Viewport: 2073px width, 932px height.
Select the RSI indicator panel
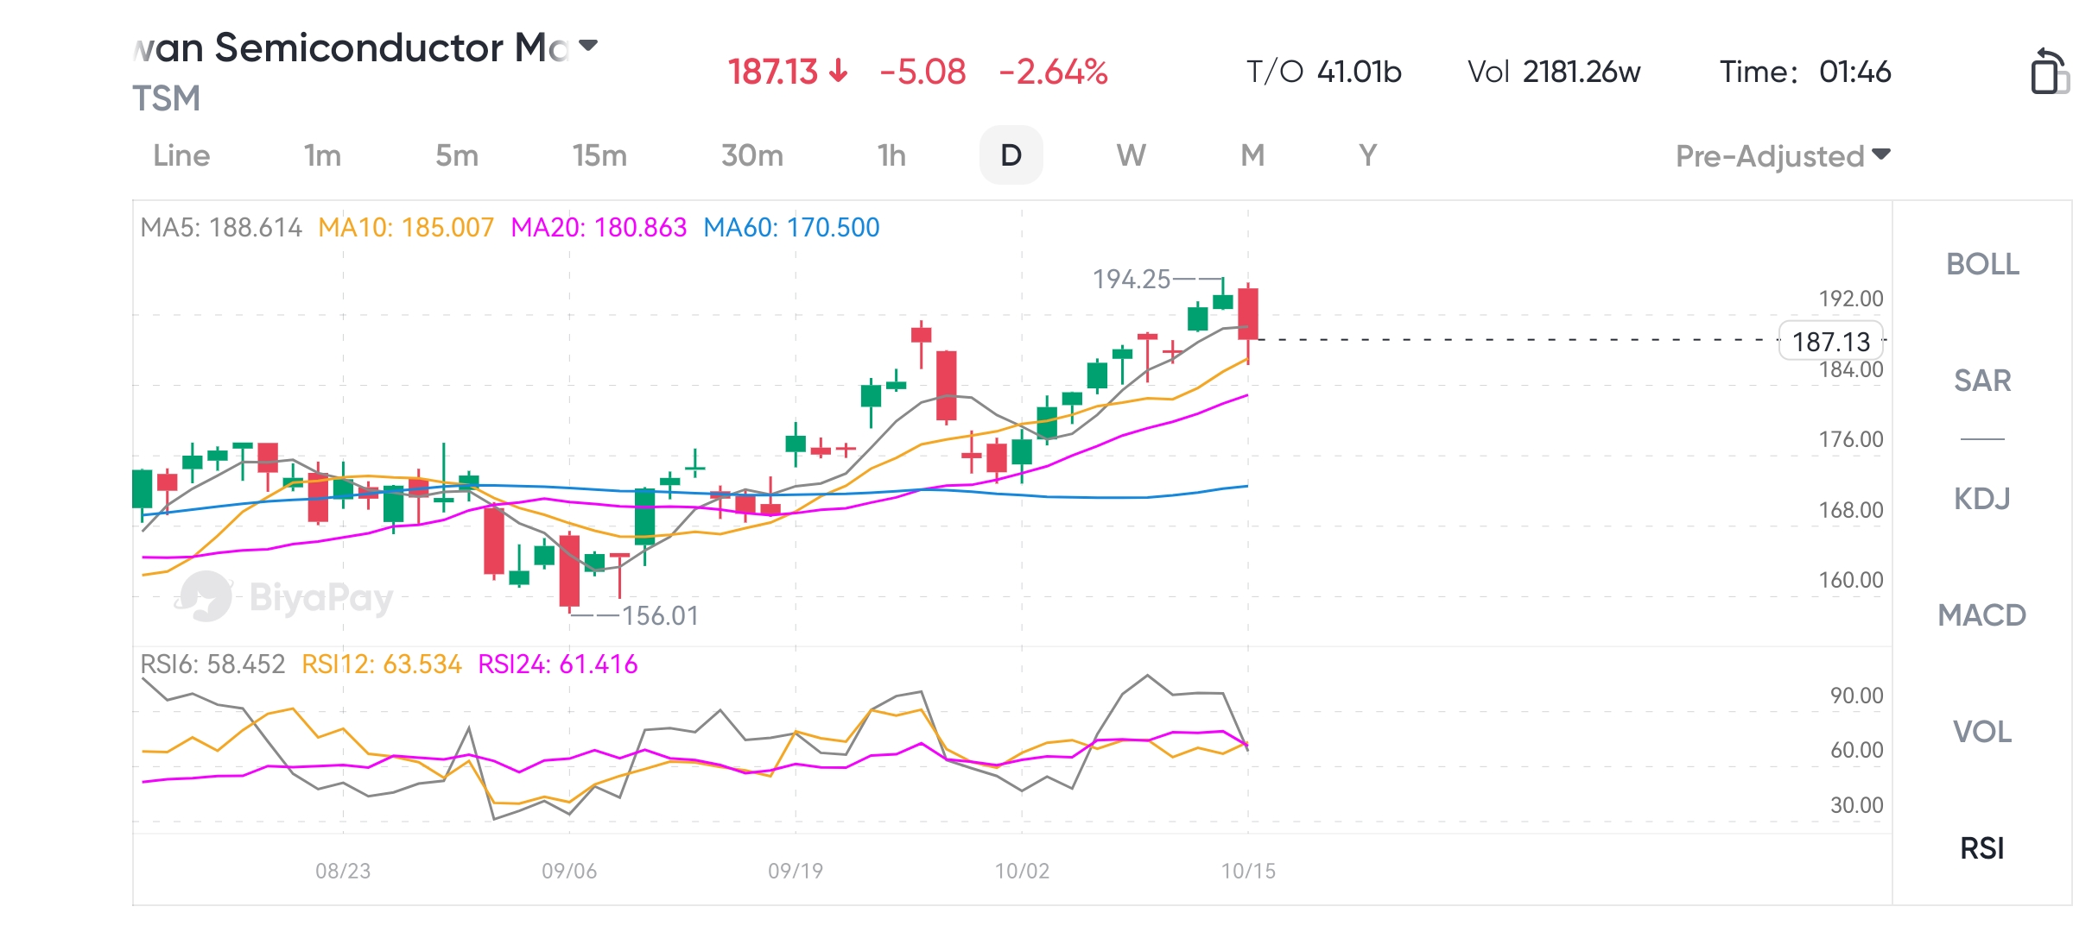(x=1982, y=848)
